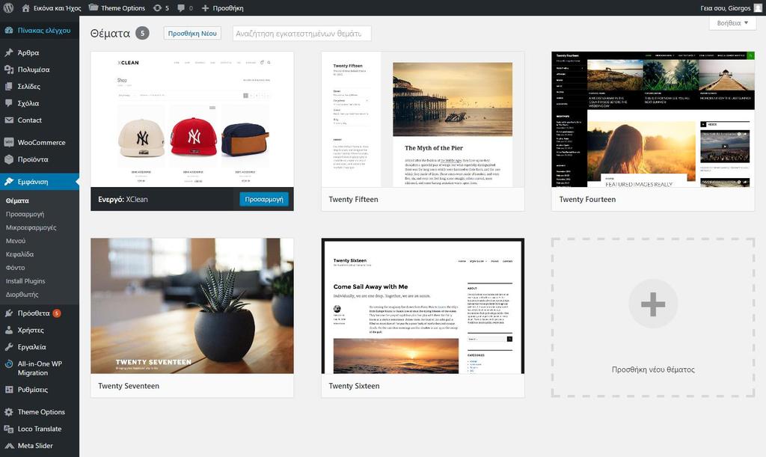Click the large plus icon to add theme
The width and height of the screenshot is (766, 457).
(653, 304)
